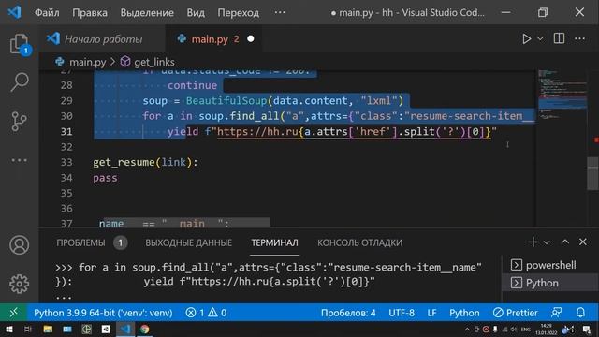599x337 pixels.
Task: Click the editor vertical scrollbar thumb
Action: (592, 173)
